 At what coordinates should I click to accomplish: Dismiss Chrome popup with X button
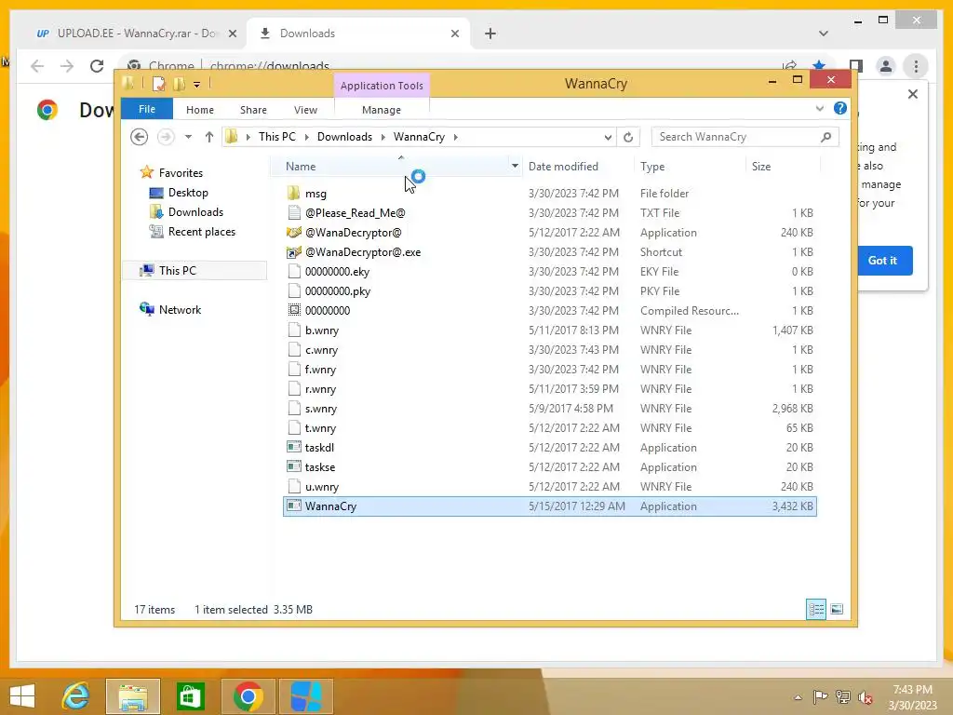point(912,94)
